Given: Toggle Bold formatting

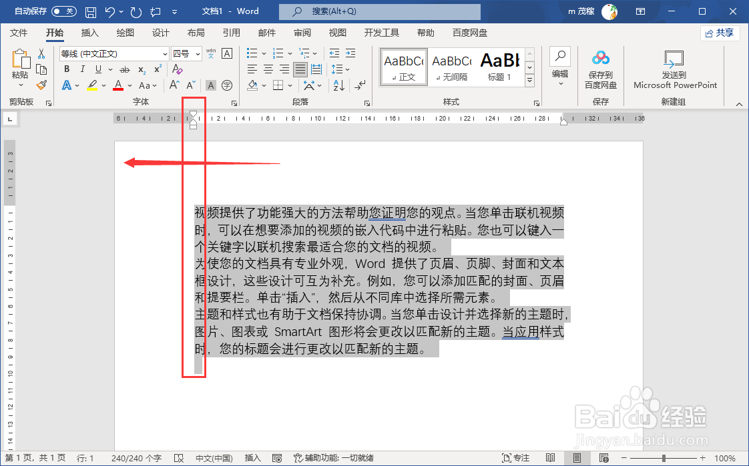Looking at the screenshot, I should pos(67,69).
